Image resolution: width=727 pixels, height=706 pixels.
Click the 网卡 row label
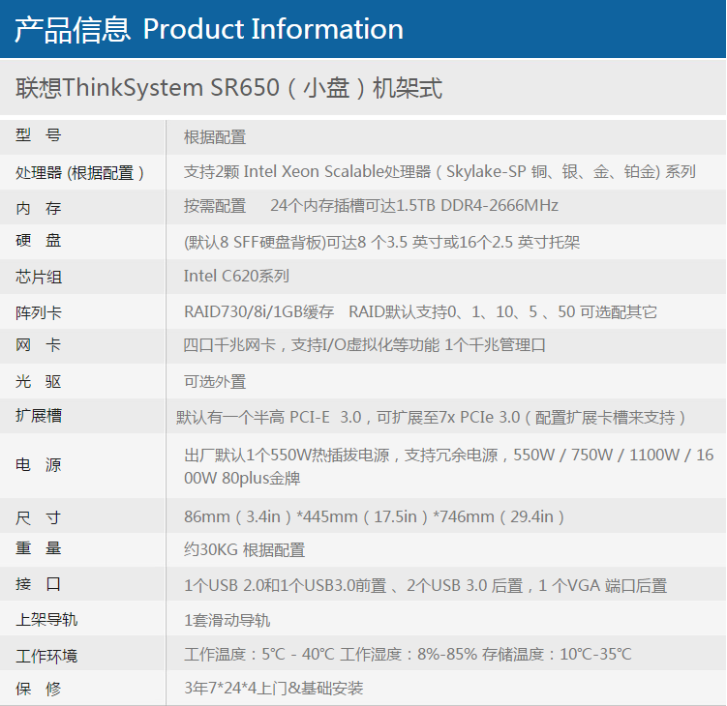pos(39,345)
